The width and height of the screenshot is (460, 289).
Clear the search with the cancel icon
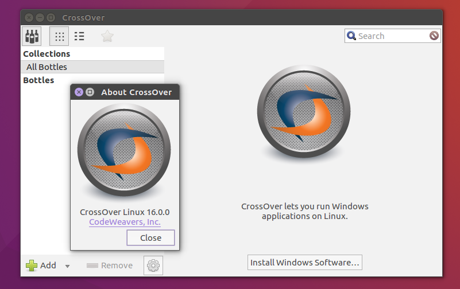click(x=434, y=36)
